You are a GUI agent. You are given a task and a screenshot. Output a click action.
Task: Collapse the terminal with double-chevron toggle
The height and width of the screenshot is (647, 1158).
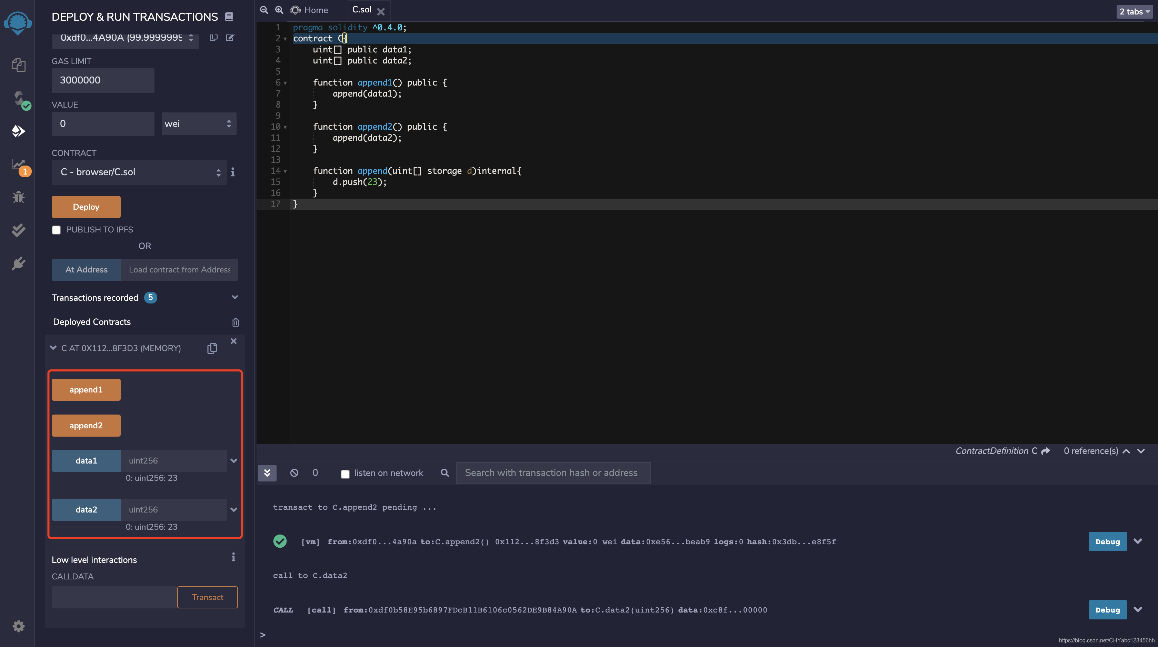267,473
